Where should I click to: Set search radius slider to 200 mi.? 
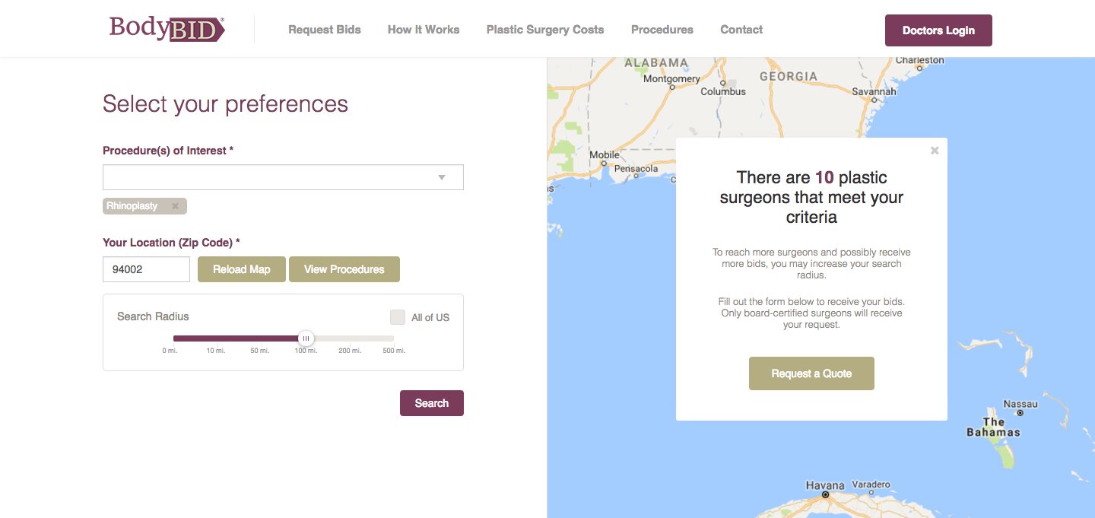[350, 338]
